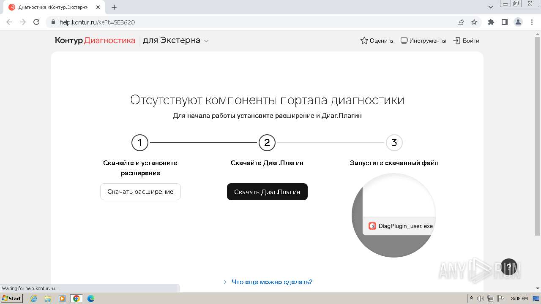Open the Chrome profile avatar
Image resolution: width=541 pixels, height=304 pixels.
(518, 22)
